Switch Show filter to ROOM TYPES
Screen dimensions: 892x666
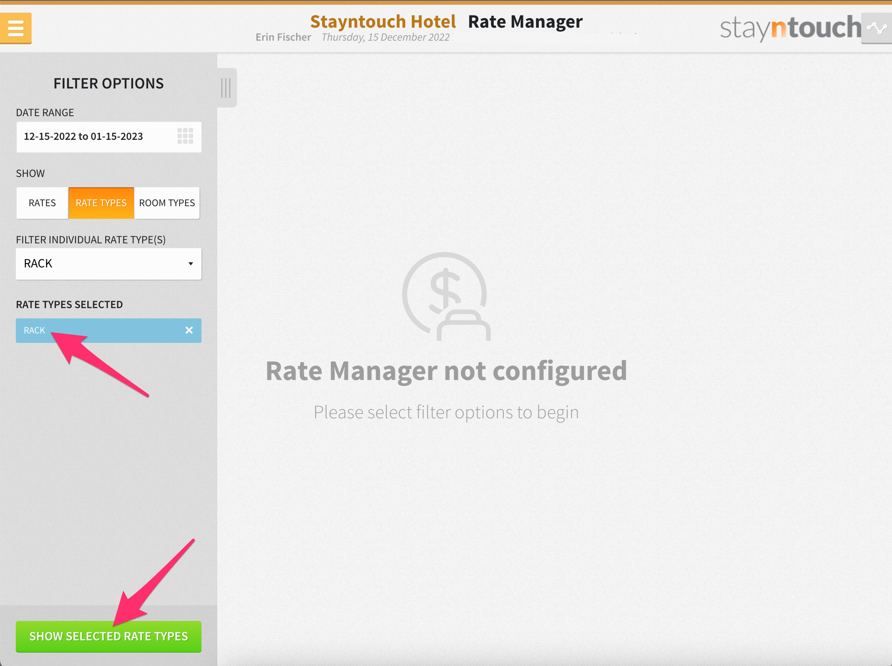[167, 203]
